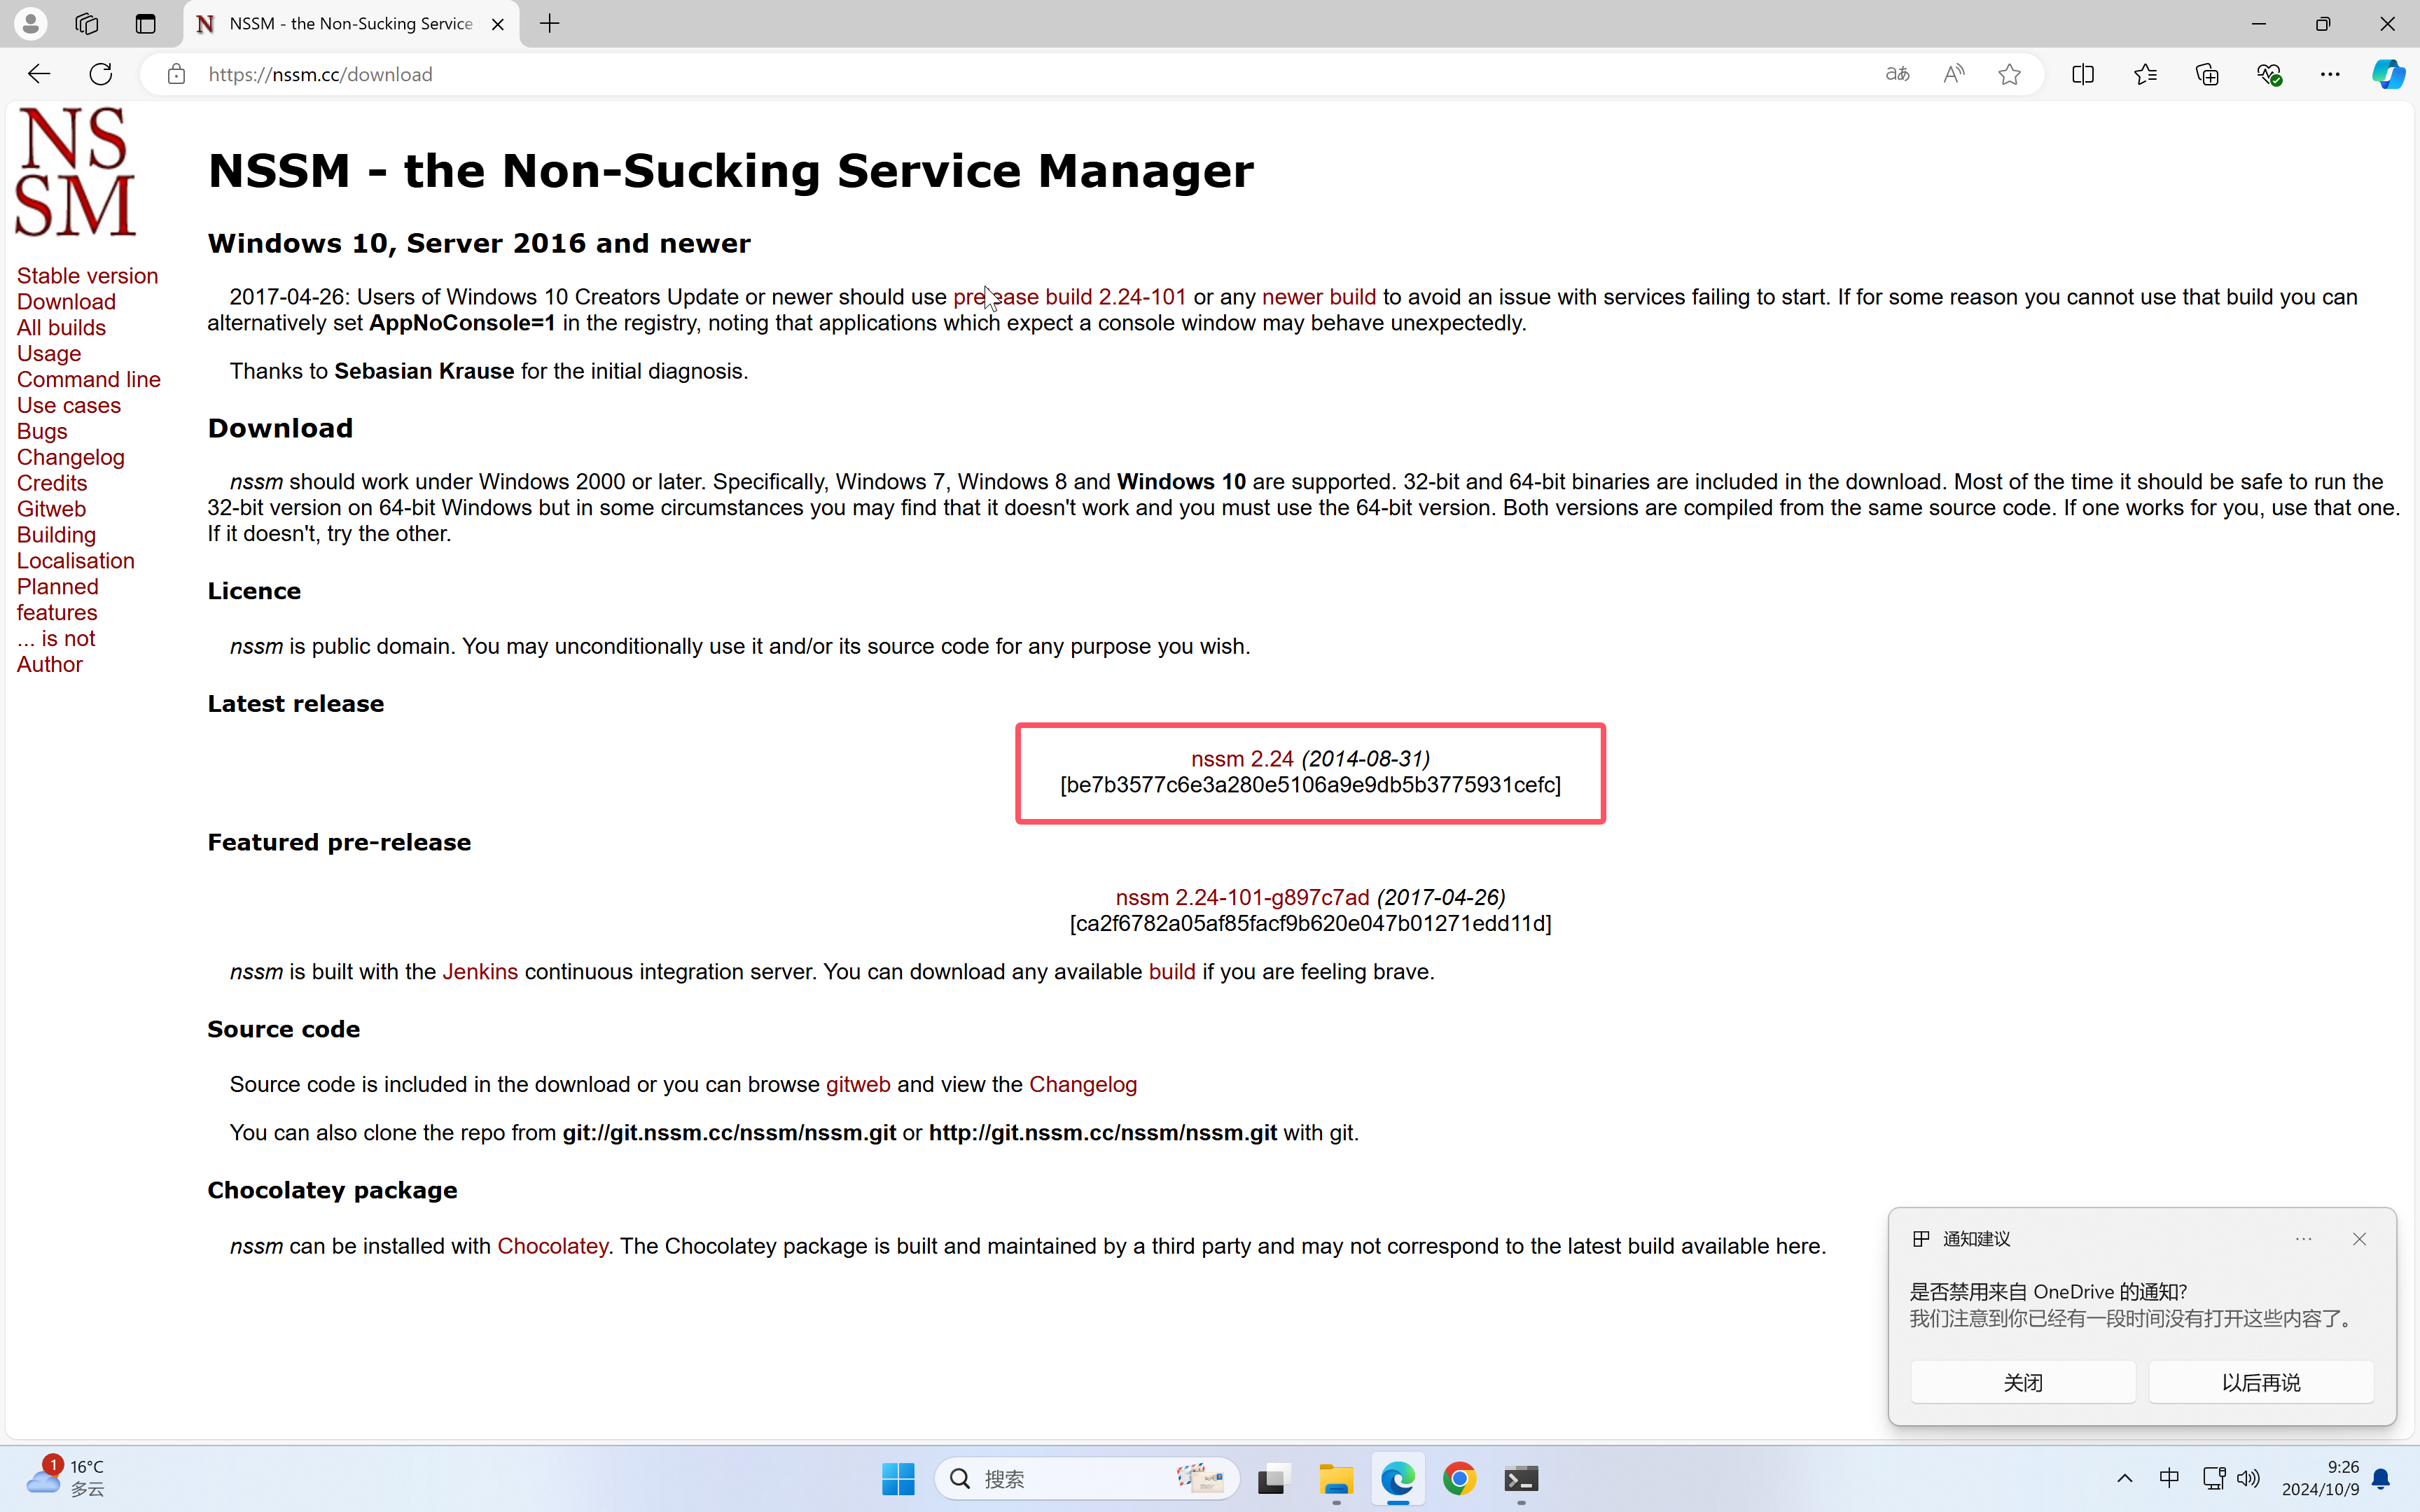The height and width of the screenshot is (1512, 2420).
Task: Open Gitweb sidebar link
Action: click(51, 510)
